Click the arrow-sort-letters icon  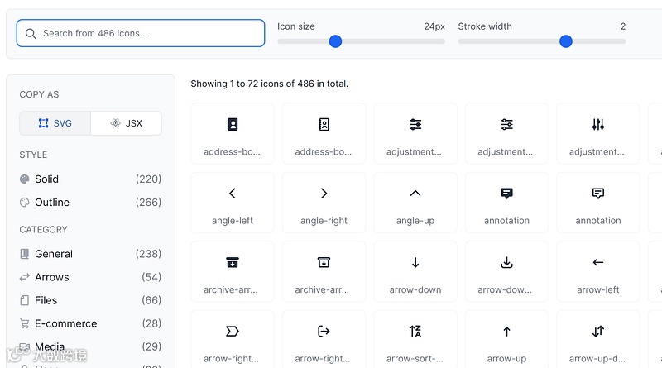point(415,339)
